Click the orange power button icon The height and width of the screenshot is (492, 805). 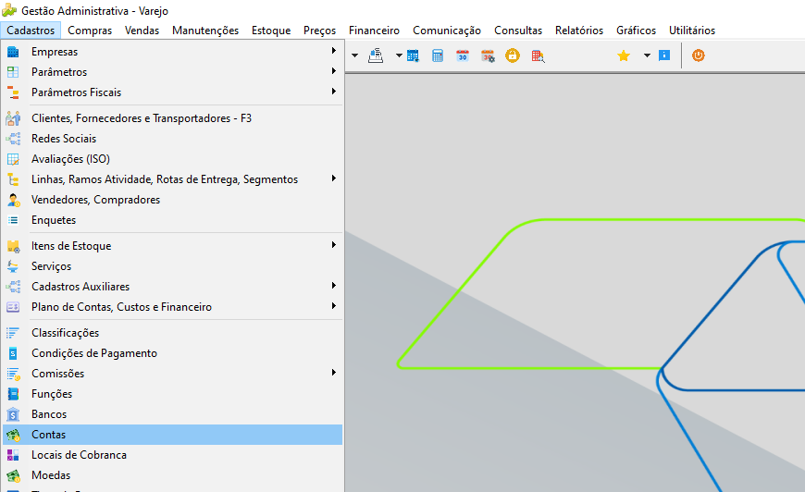[x=699, y=55]
